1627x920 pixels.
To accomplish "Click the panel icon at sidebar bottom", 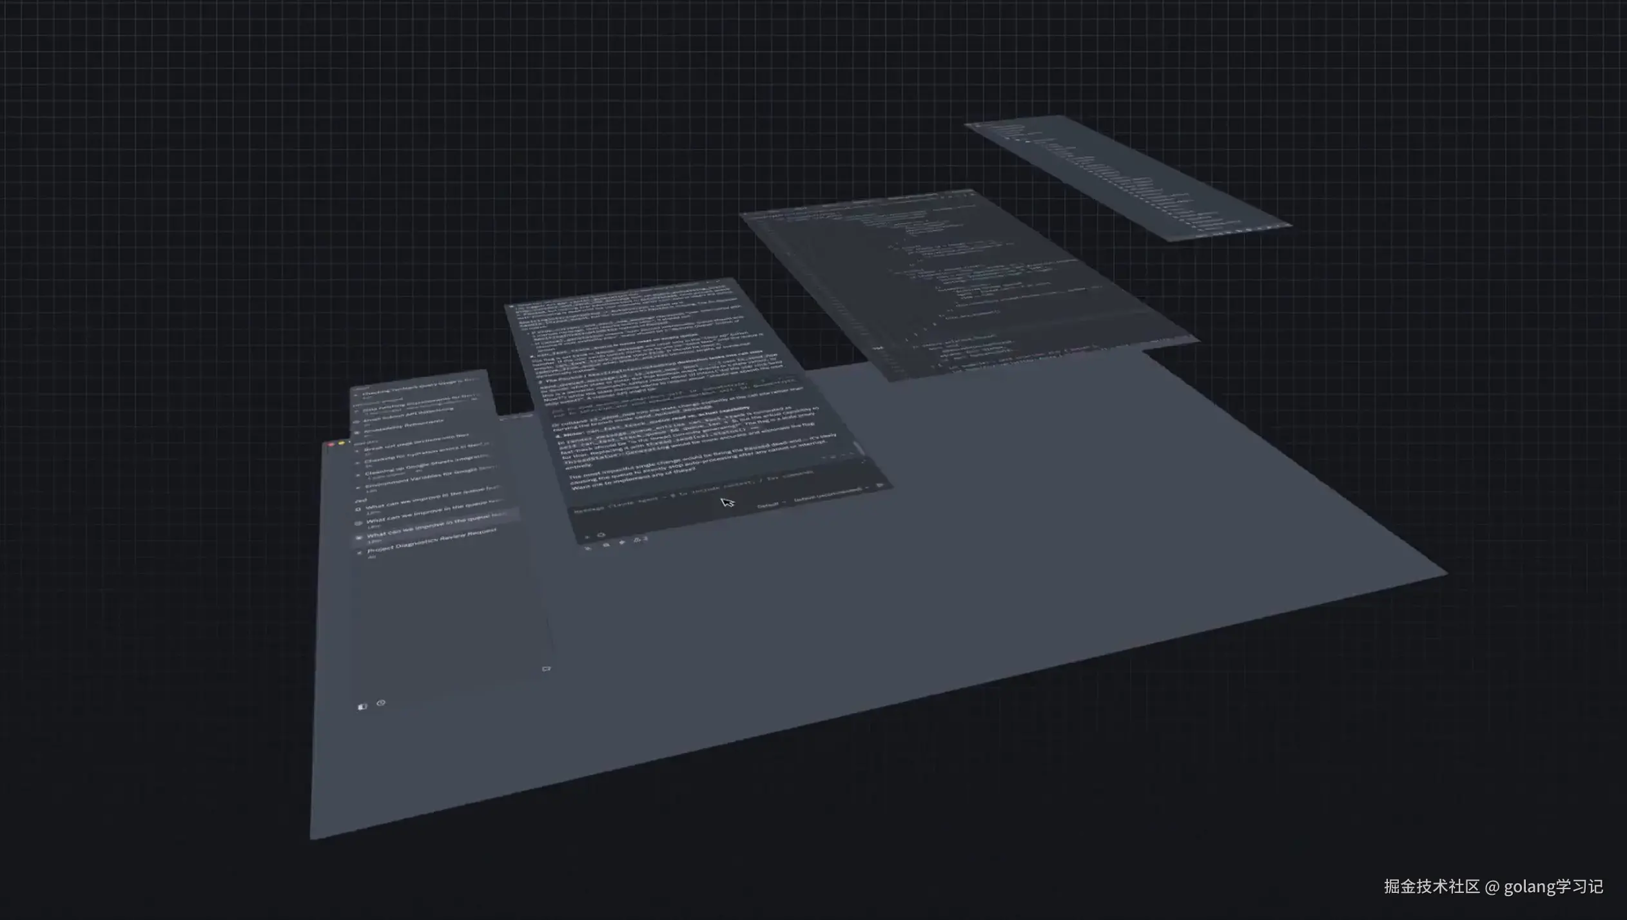I will [x=362, y=707].
